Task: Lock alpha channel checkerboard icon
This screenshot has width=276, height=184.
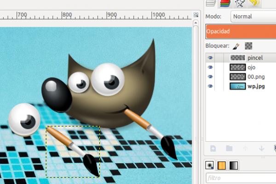Action: tap(248, 46)
